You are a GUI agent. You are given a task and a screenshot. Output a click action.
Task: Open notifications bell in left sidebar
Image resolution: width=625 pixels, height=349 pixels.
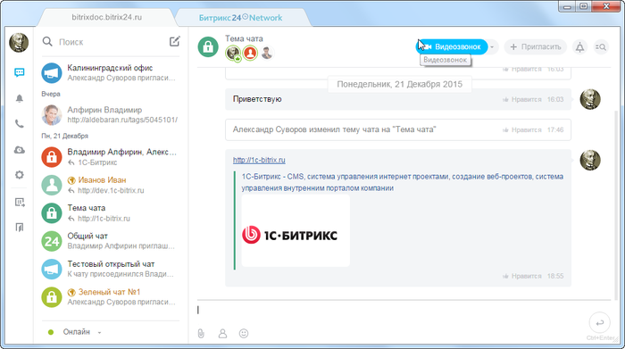tap(19, 98)
